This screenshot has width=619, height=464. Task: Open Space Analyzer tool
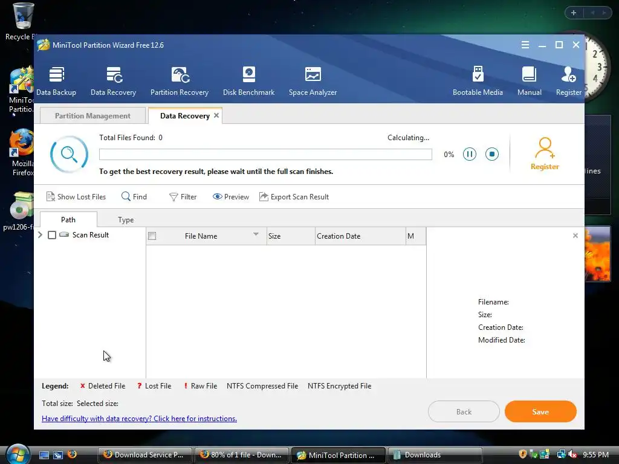pyautogui.click(x=313, y=82)
